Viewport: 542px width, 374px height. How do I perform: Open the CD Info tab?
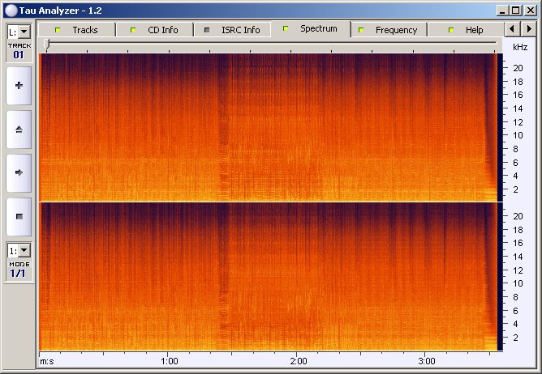coord(154,30)
